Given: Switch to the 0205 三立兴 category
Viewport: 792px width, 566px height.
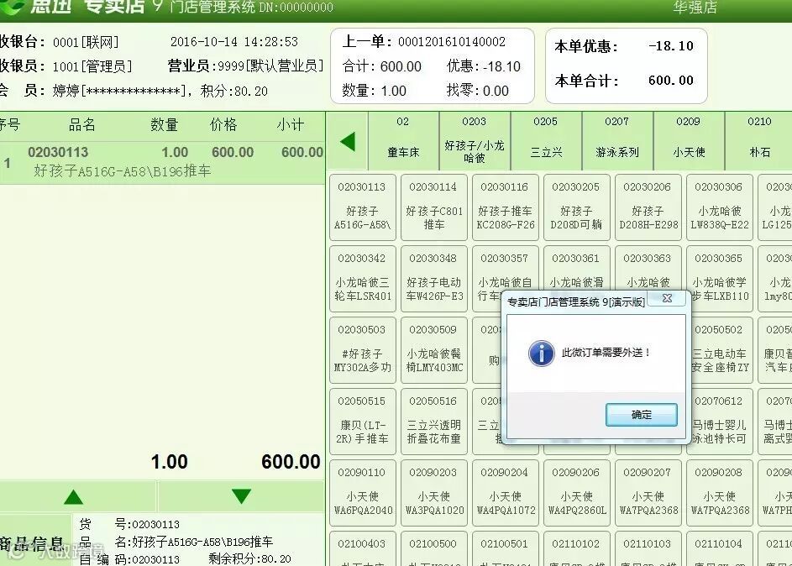Looking at the screenshot, I should [546, 141].
